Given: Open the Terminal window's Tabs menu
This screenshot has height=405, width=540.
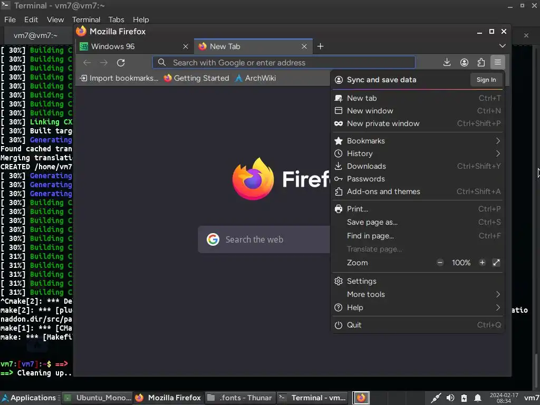Looking at the screenshot, I should pos(116,20).
